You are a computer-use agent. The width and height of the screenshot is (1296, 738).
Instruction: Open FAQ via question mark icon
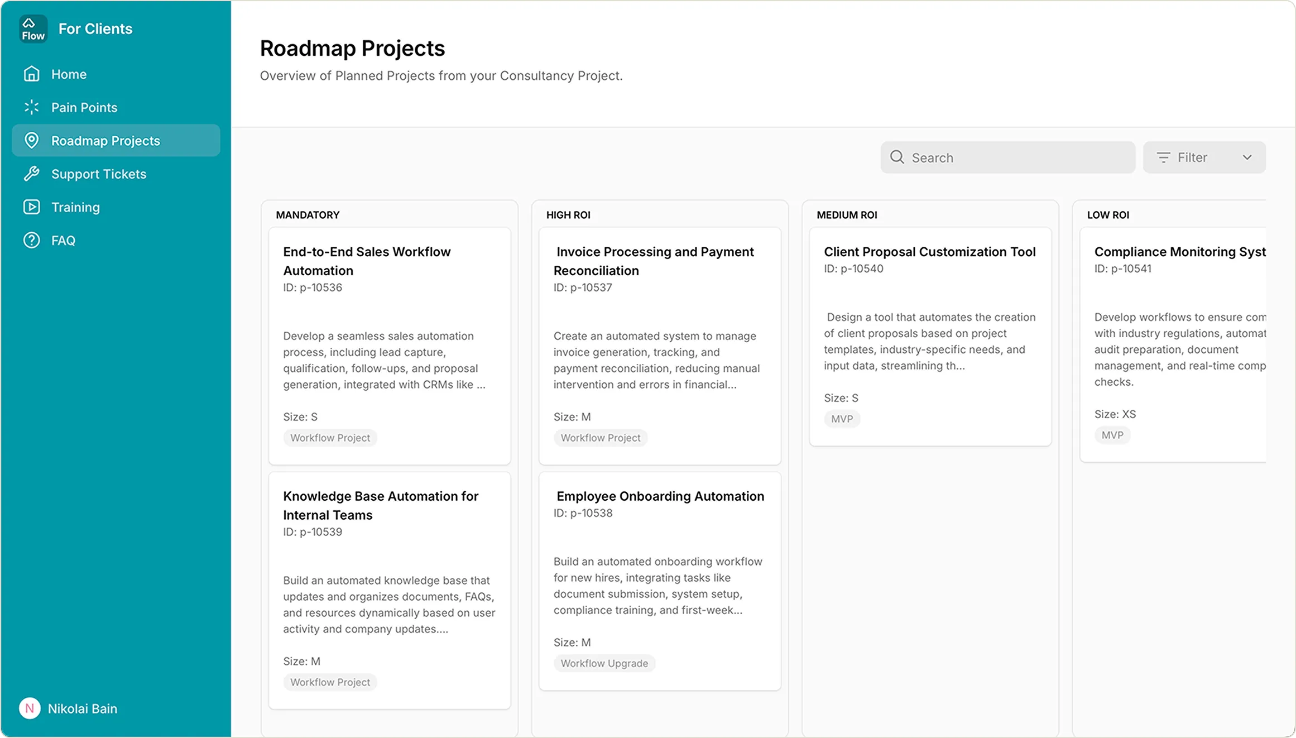pyautogui.click(x=31, y=240)
